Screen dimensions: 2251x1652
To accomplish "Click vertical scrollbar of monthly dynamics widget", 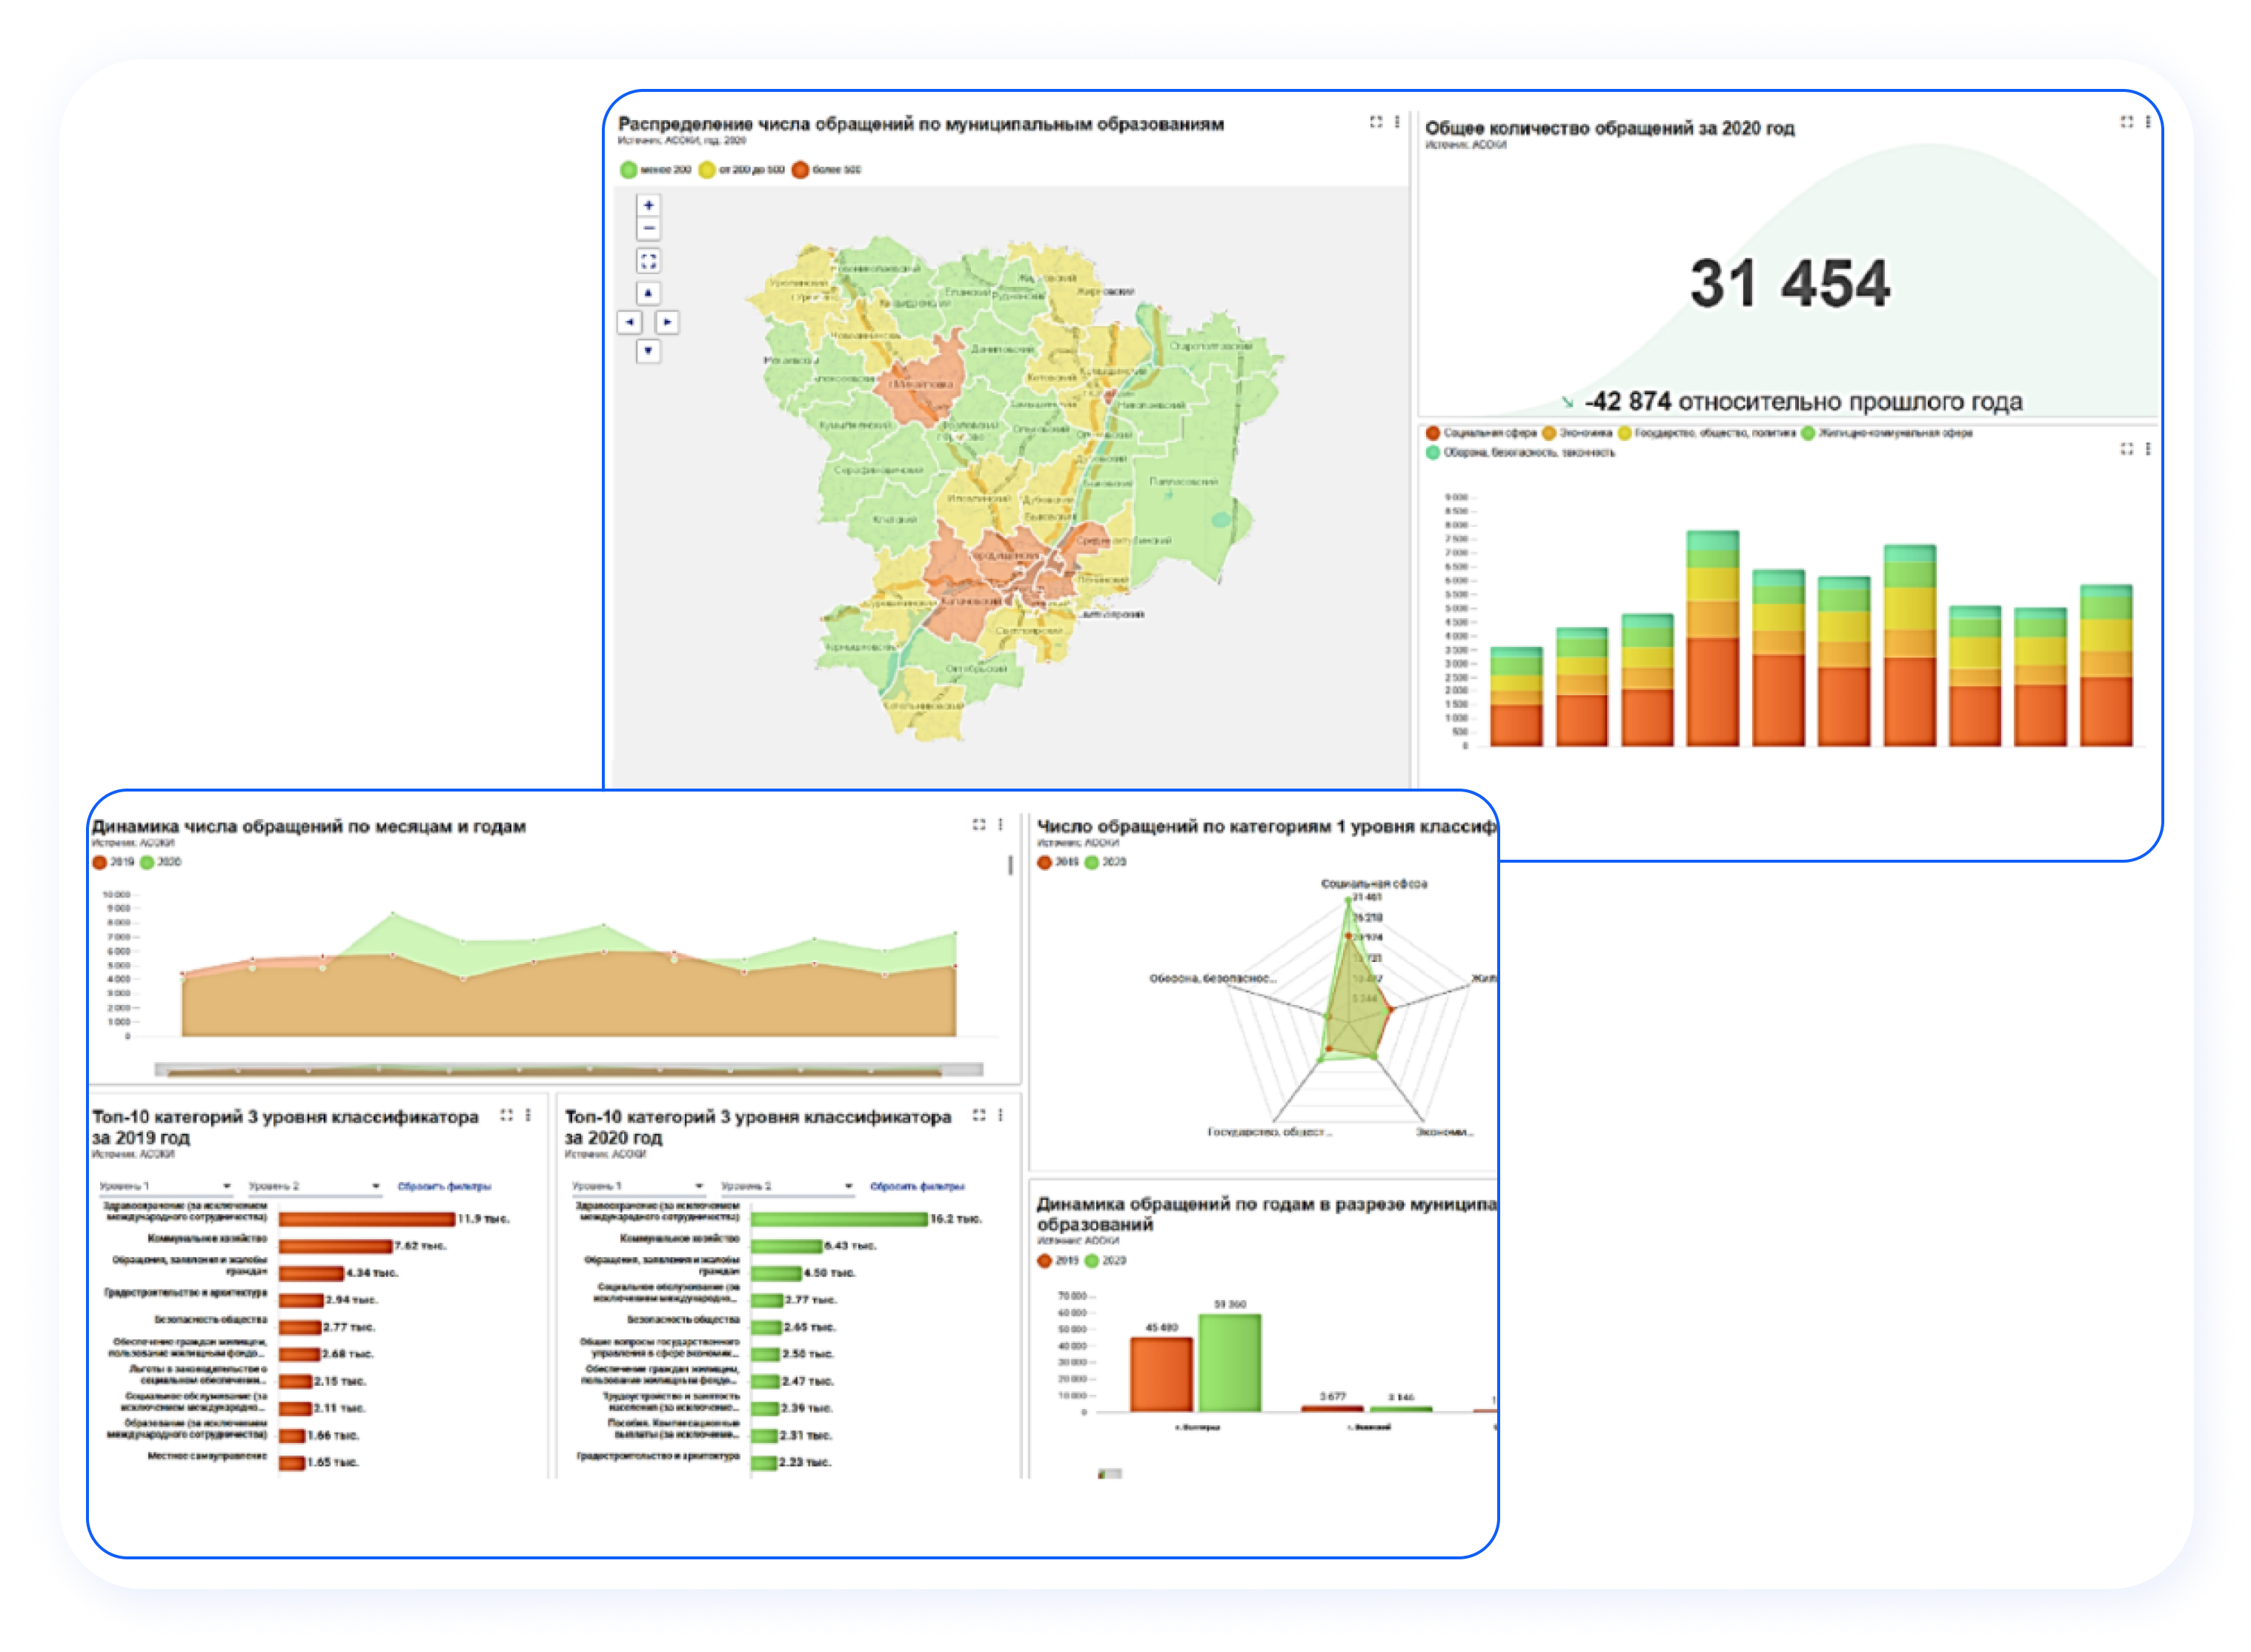I will pyautogui.click(x=1010, y=866).
